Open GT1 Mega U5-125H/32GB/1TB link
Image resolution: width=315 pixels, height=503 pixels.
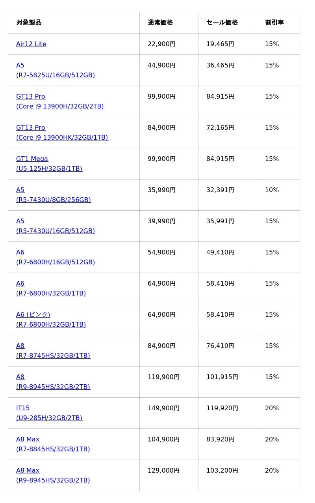point(49,168)
